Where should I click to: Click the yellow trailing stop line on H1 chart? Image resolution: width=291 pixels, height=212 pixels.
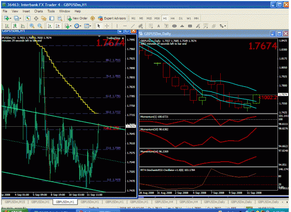tap(65, 80)
